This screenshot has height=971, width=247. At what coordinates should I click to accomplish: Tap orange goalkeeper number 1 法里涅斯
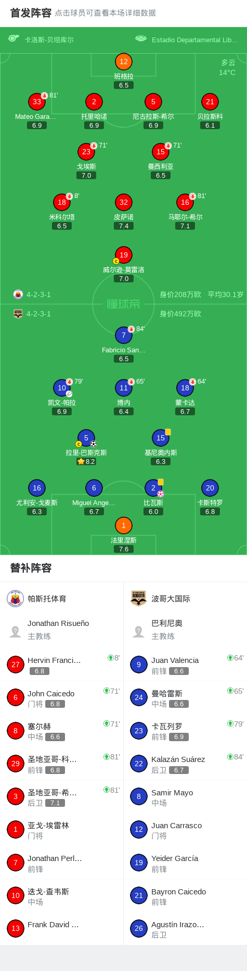(x=123, y=525)
